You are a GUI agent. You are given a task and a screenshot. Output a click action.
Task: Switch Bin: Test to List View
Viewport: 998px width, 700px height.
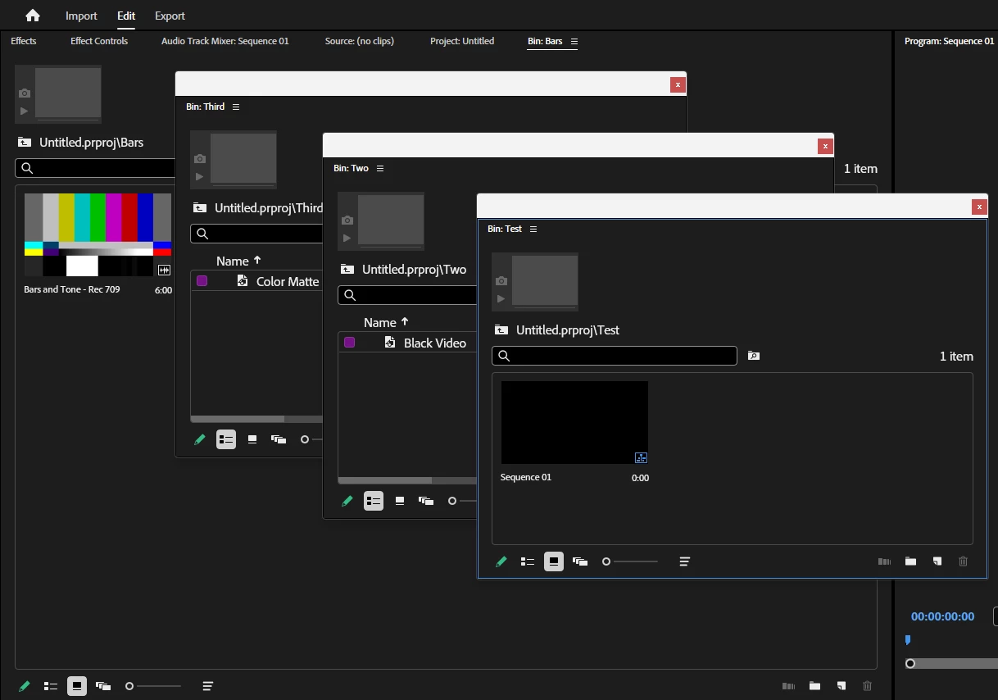(x=528, y=561)
